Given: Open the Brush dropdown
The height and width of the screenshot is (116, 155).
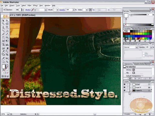Looking at the screenshot, I should 57,10.
